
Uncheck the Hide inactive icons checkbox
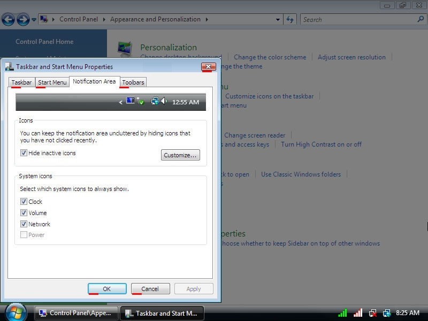pos(24,153)
